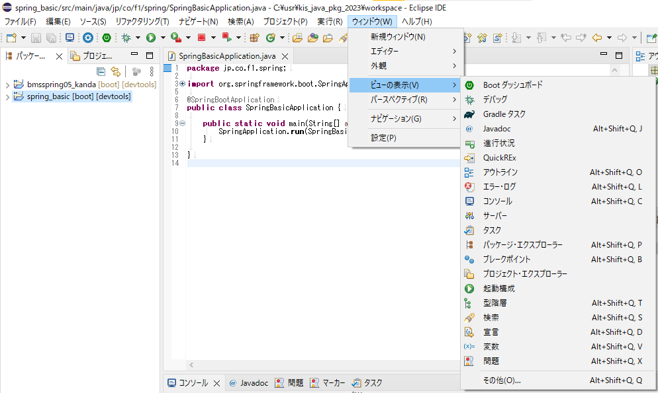This screenshot has width=658, height=393.
Task: Choose 設定(P) in the Window menu
Action: [x=383, y=138]
